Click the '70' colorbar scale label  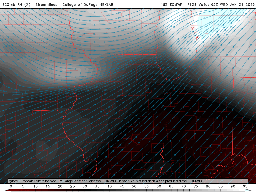coord(183,186)
